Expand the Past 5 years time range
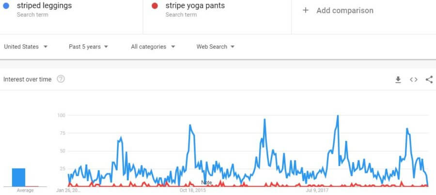Viewport: 436px width, 195px height. point(89,47)
